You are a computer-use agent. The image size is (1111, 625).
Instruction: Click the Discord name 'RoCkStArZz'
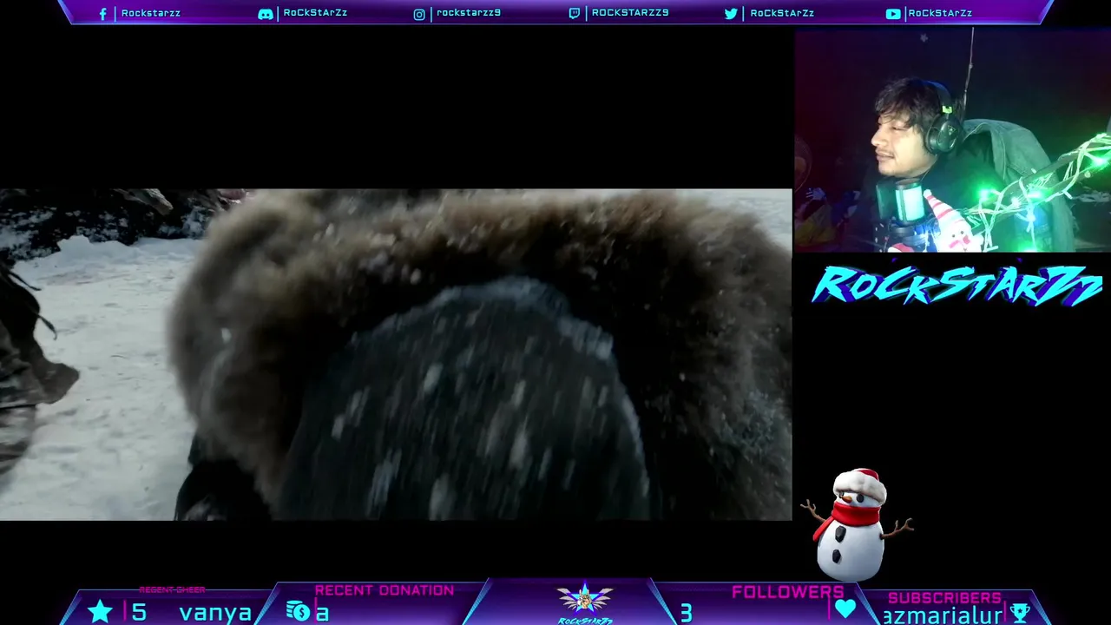(x=315, y=13)
